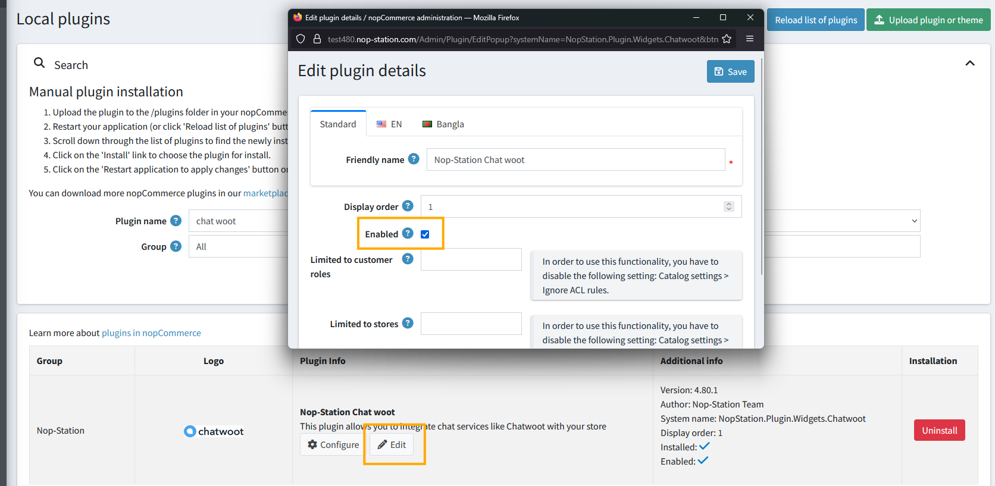
Task: Open help tooltip for Limited to customer roles
Action: 408,259
